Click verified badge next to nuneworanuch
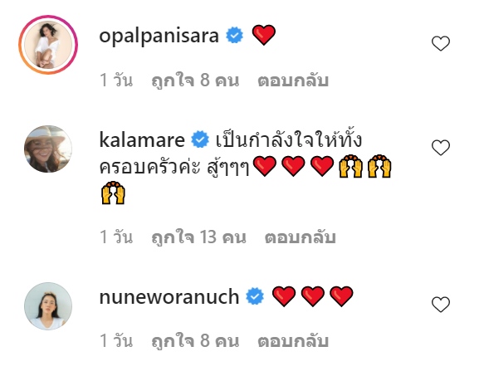The width and height of the screenshot is (484, 376). pos(255,295)
